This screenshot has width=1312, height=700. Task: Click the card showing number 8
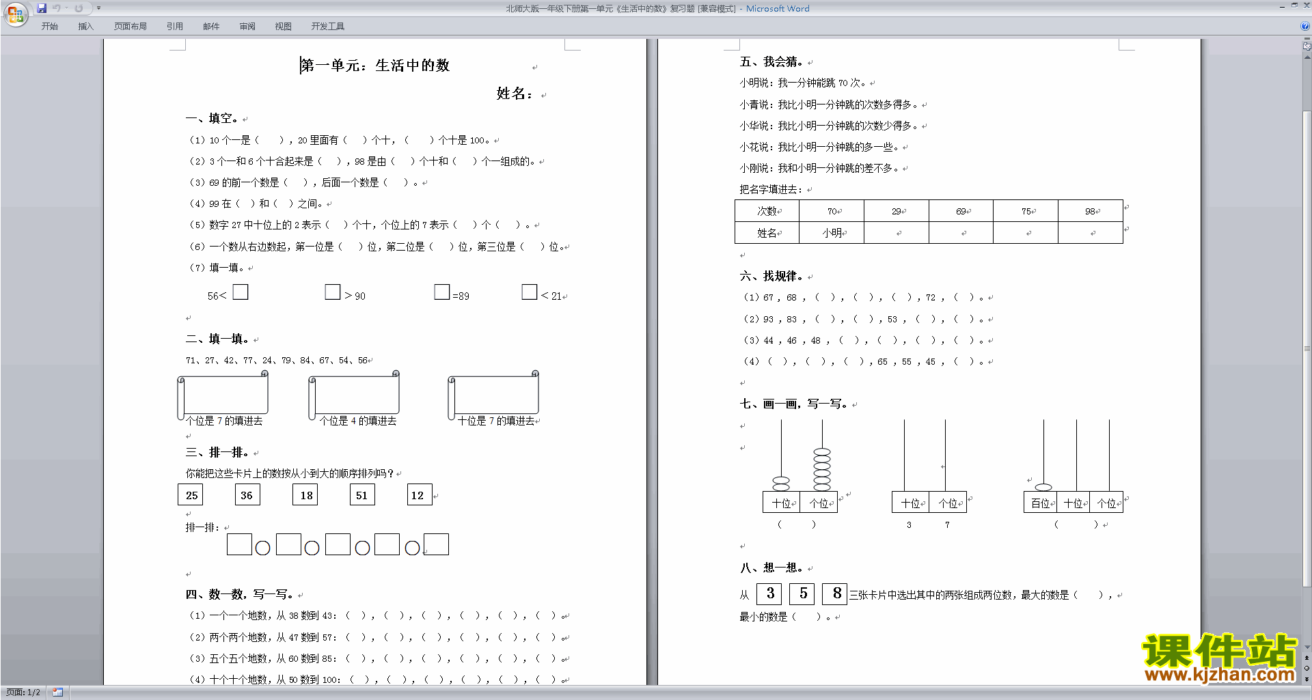(x=835, y=593)
